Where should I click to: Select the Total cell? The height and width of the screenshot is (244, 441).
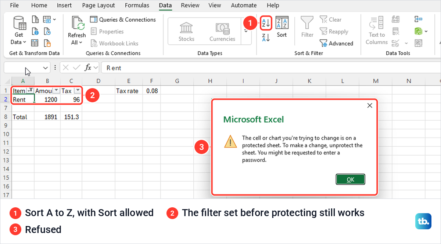23,117
